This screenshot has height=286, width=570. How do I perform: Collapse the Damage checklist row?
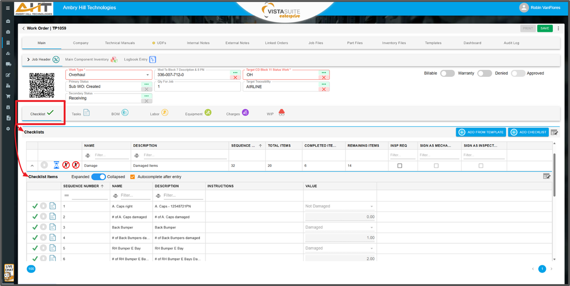click(x=32, y=165)
